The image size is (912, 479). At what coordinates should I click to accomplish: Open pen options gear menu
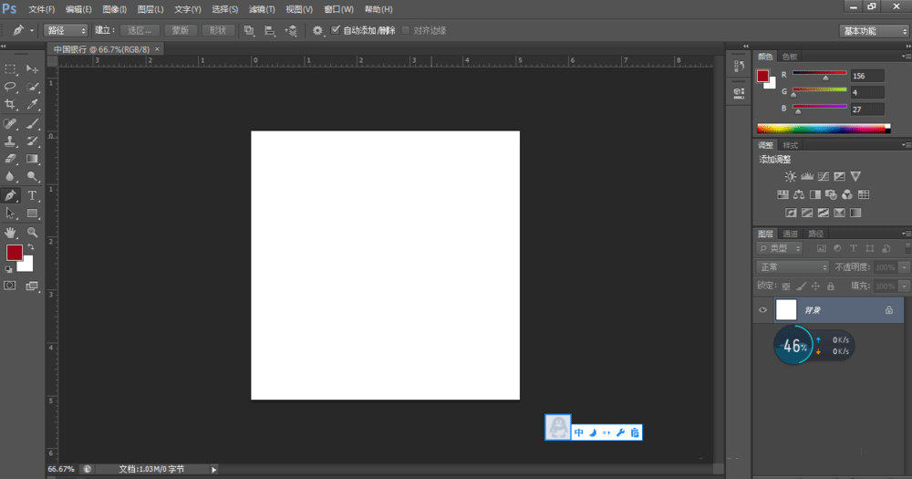click(317, 30)
